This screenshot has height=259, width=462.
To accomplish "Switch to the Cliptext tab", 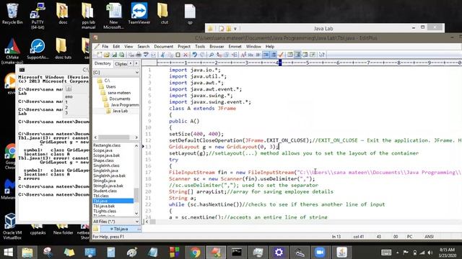I will (x=121, y=64).
